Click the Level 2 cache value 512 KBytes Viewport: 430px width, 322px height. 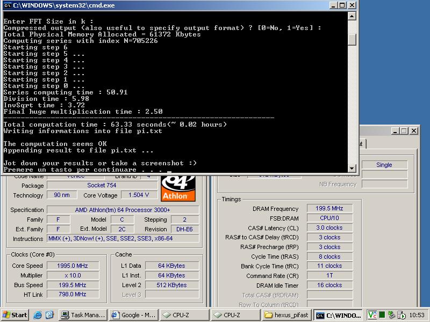[172, 285]
